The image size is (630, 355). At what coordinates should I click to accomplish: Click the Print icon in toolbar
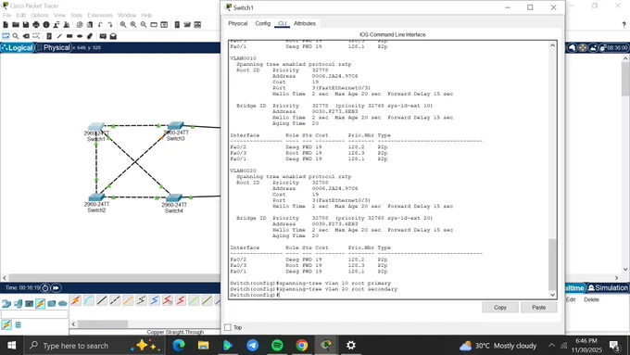point(36,25)
